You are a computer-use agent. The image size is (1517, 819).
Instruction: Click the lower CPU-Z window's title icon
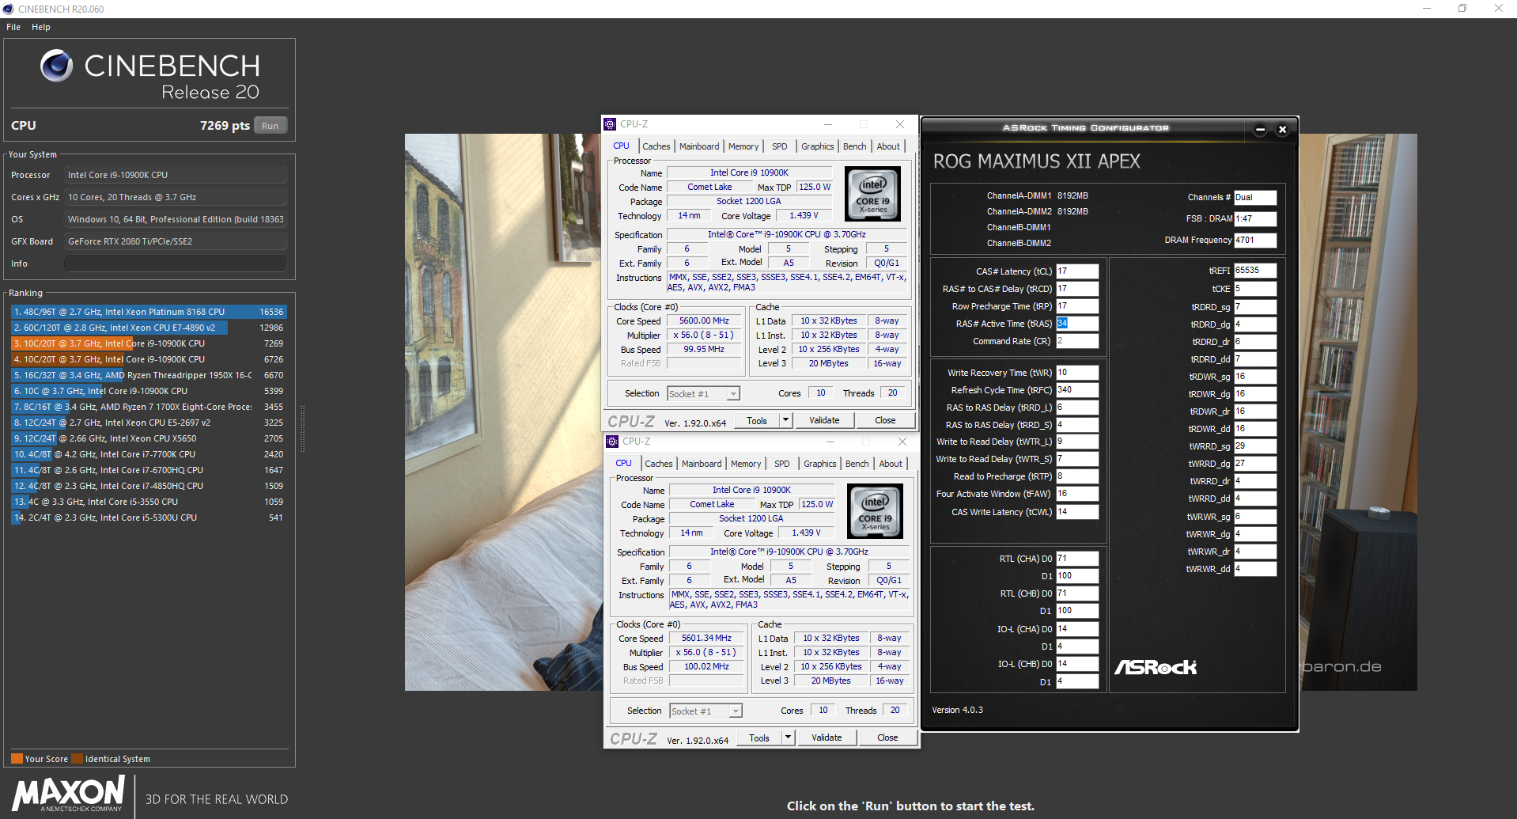pyautogui.click(x=612, y=442)
